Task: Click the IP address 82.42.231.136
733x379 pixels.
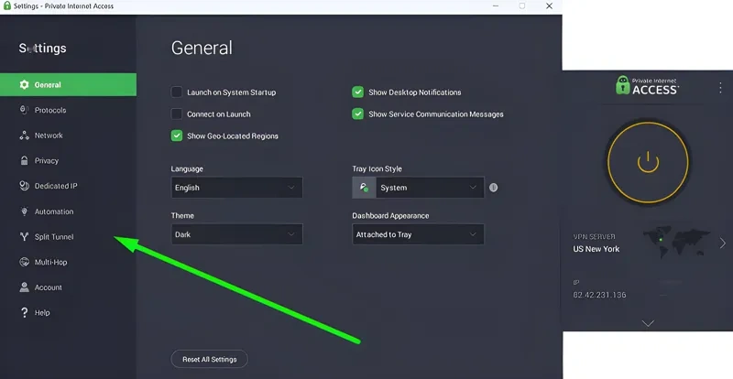Action: click(599, 295)
